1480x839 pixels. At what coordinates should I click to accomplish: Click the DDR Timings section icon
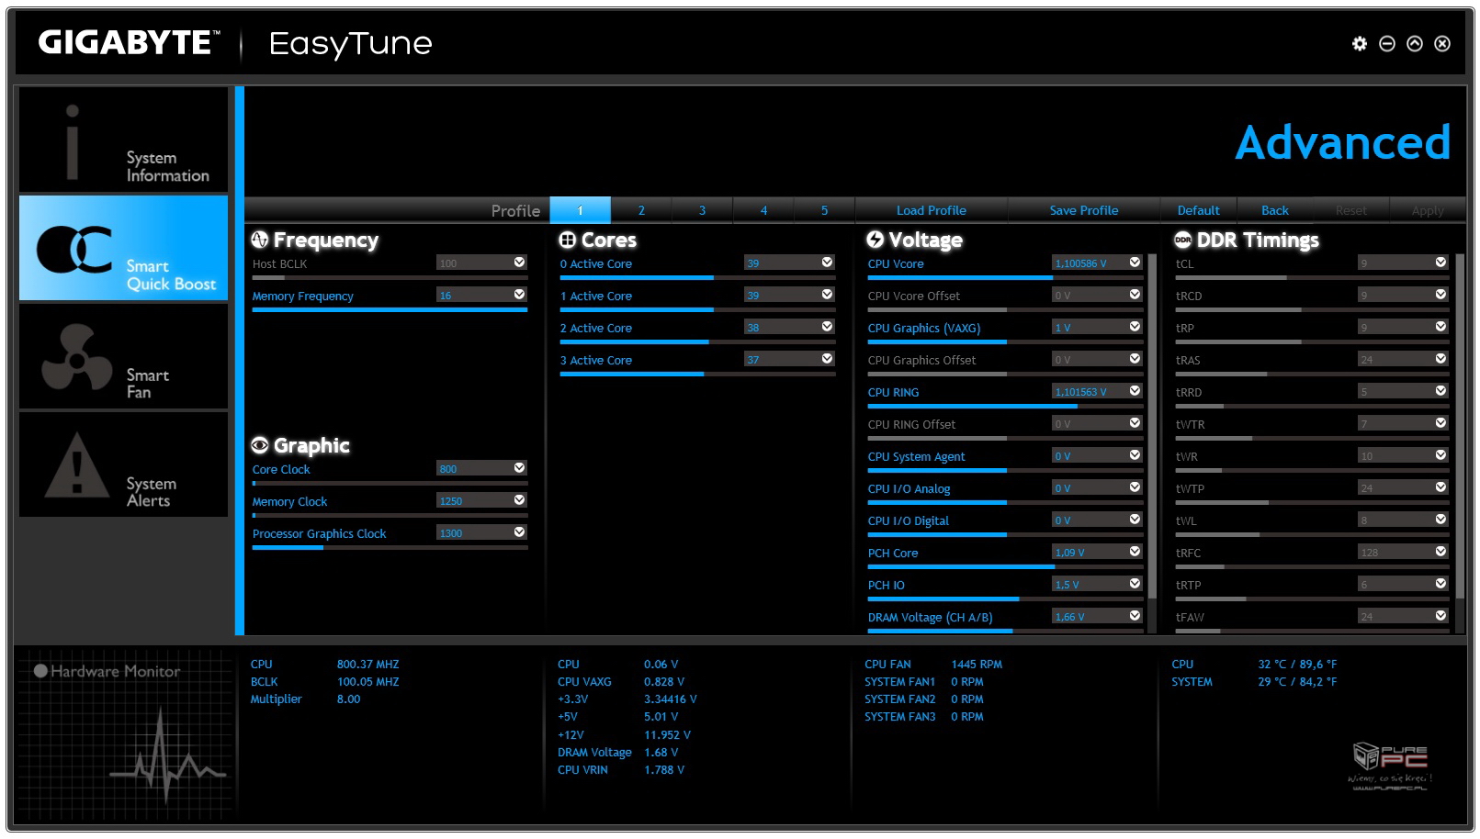tap(1183, 240)
